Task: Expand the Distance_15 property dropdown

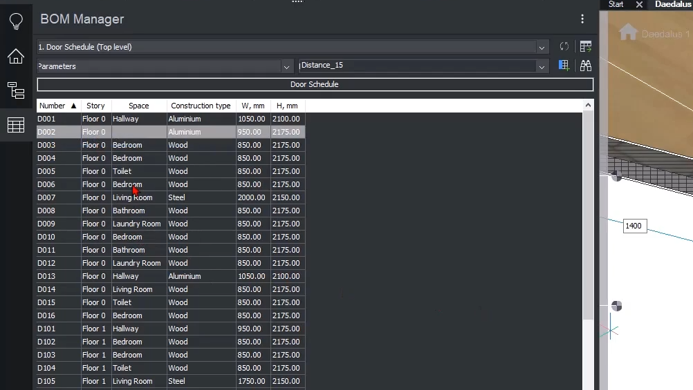Action: click(542, 67)
